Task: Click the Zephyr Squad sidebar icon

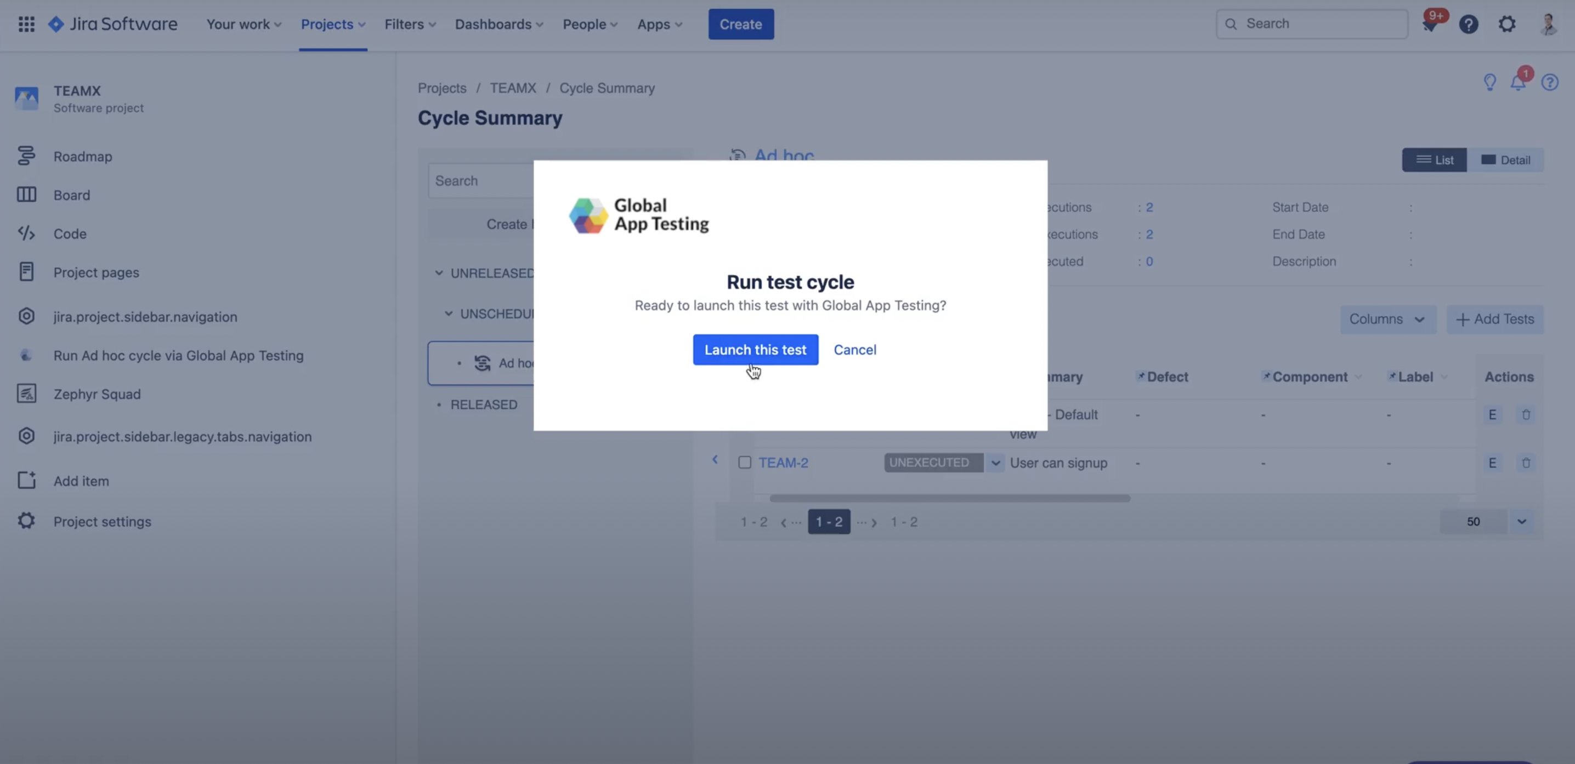Action: coord(26,394)
